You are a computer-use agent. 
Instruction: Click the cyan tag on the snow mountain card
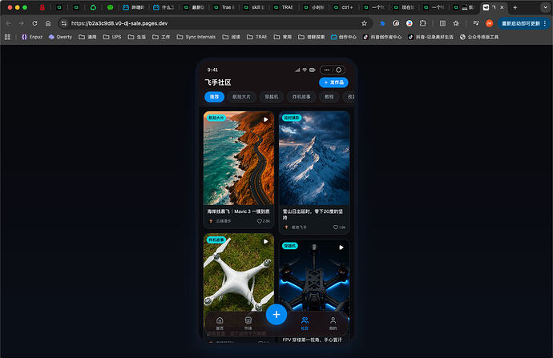tap(291, 118)
